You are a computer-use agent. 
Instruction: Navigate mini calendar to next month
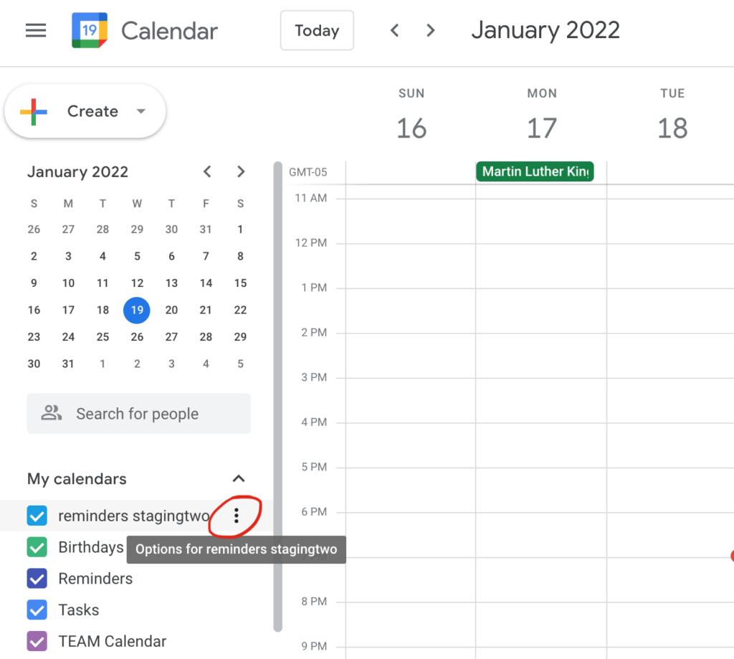point(241,171)
